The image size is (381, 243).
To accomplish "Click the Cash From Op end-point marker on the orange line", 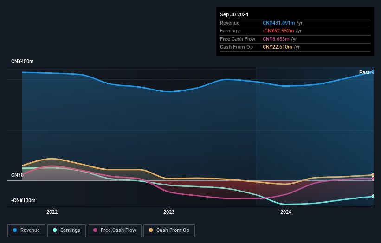I will click(373, 175).
